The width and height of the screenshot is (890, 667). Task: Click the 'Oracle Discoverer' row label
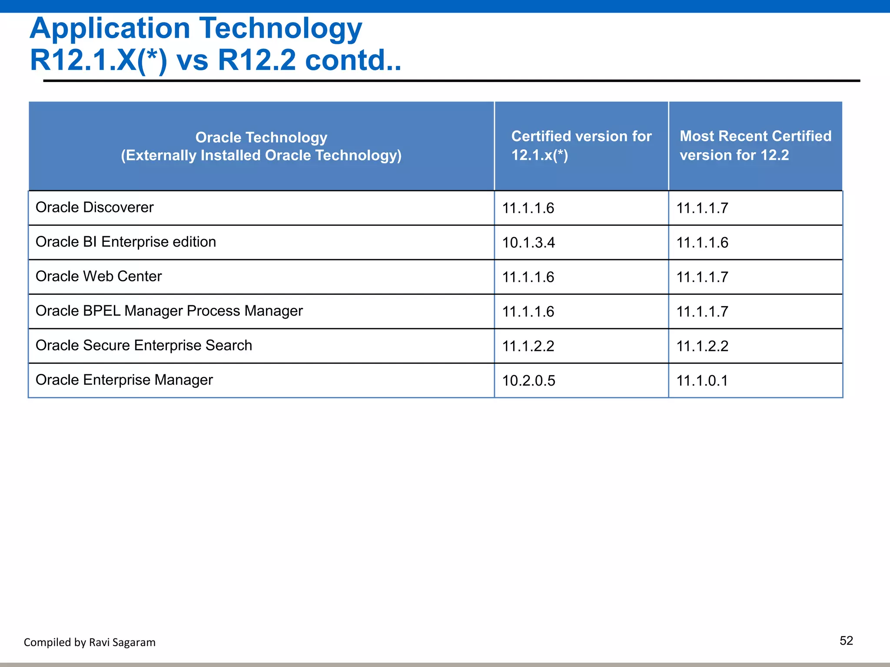coord(94,207)
